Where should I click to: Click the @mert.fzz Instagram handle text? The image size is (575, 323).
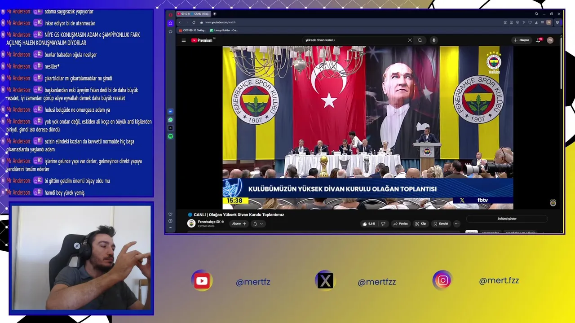tap(499, 281)
